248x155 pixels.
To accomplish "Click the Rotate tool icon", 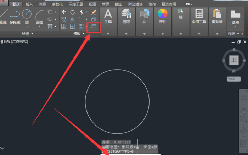I will [x=73, y=12].
